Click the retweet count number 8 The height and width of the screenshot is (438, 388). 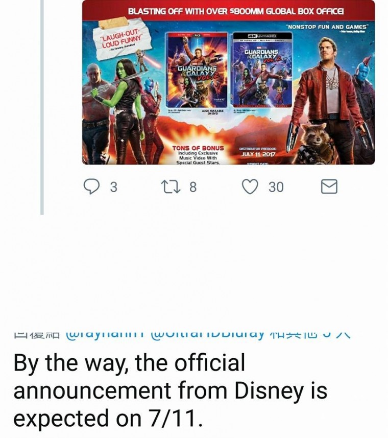point(193,187)
